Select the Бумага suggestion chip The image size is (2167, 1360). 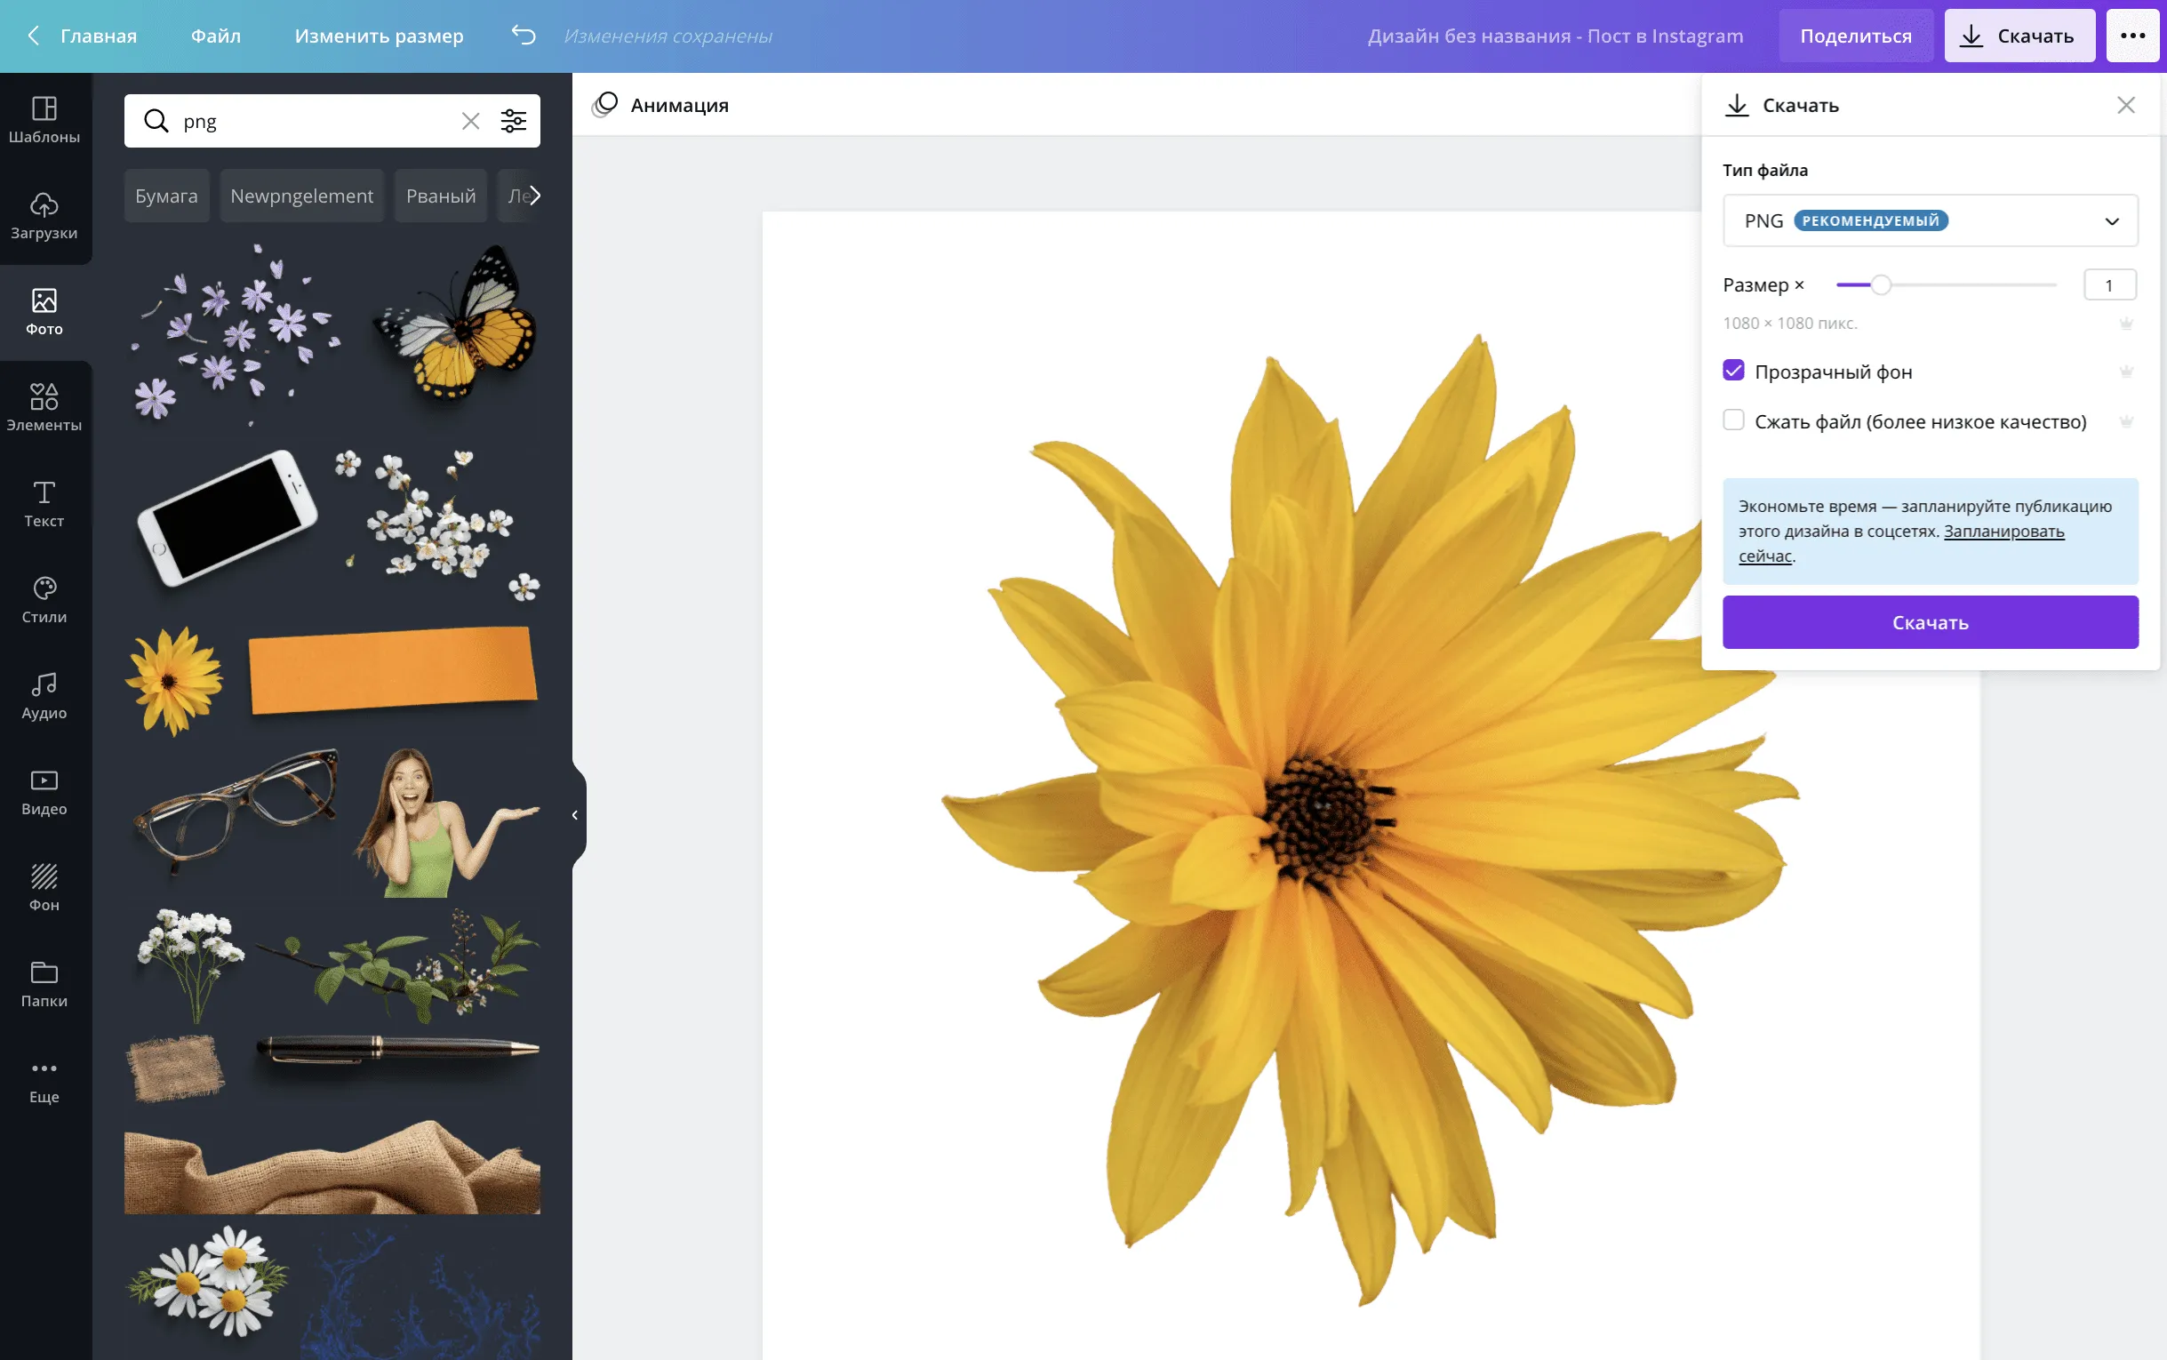click(x=166, y=196)
